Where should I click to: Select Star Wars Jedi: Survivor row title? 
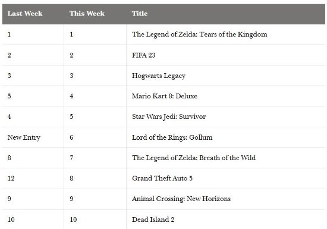point(169,117)
